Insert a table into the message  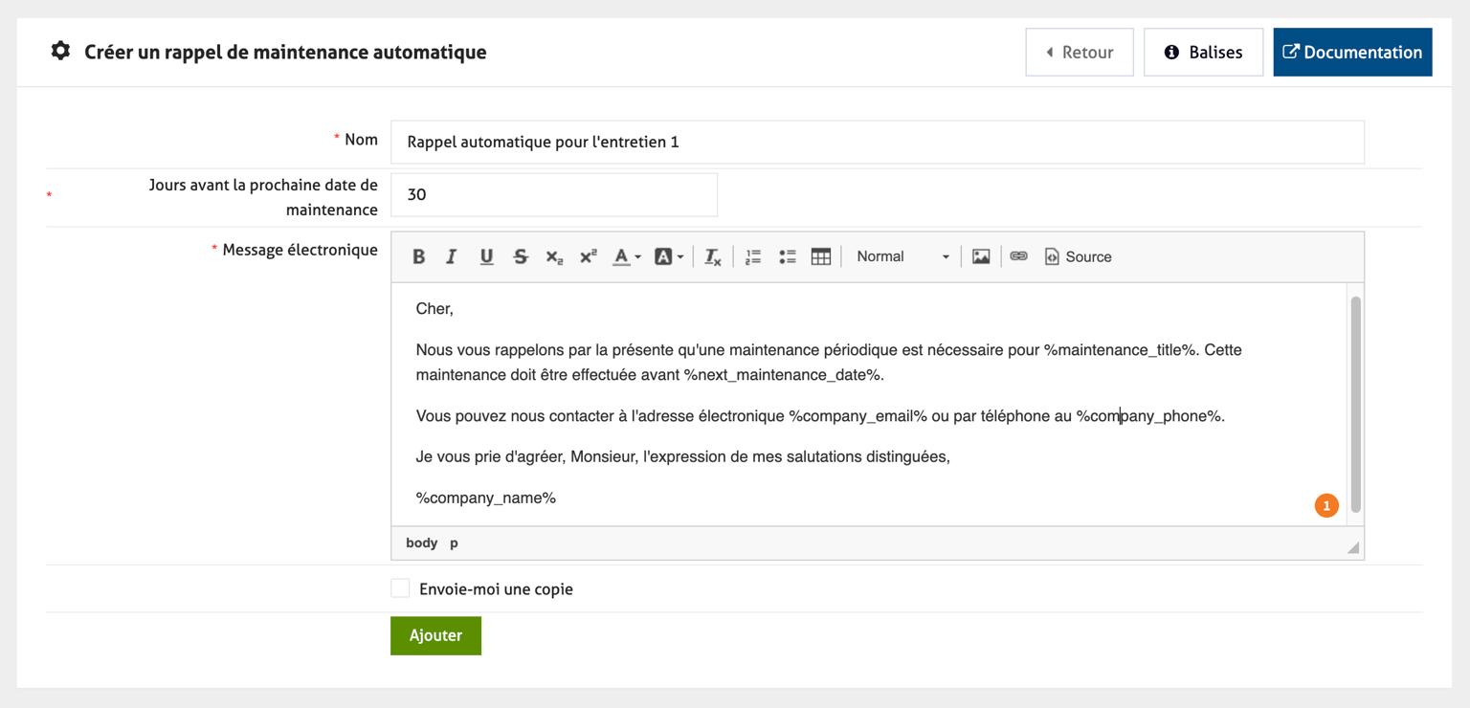click(x=821, y=256)
